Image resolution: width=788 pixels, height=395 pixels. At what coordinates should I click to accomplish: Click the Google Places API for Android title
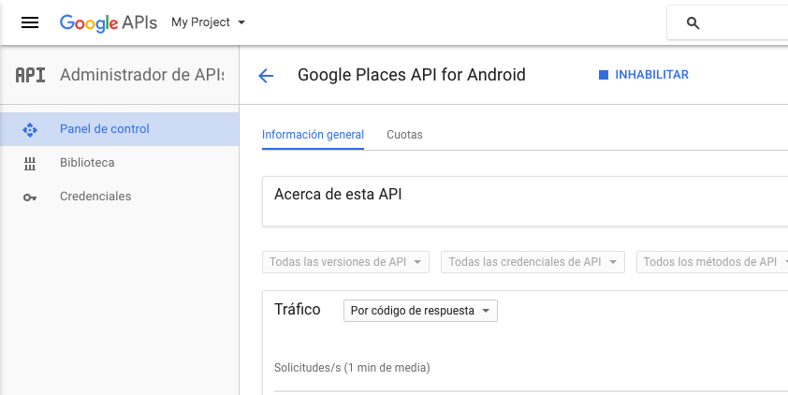point(412,75)
